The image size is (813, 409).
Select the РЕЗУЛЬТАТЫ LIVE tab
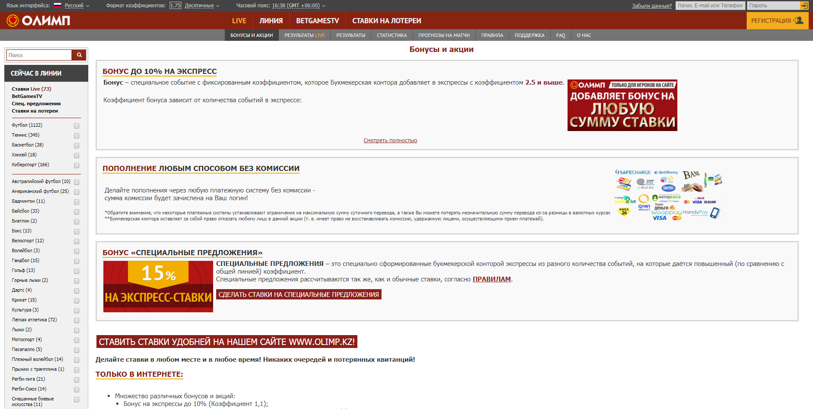pyautogui.click(x=304, y=35)
